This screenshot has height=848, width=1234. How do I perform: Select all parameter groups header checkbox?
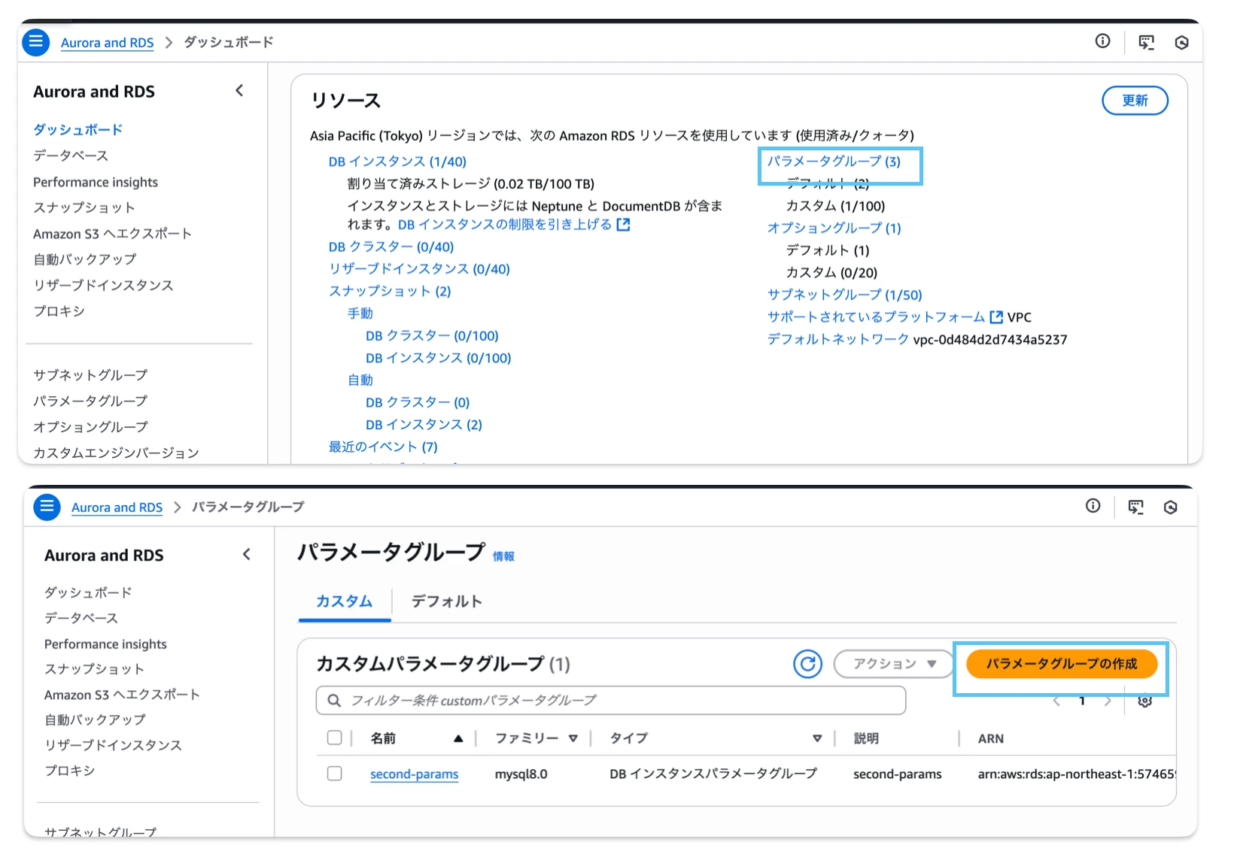click(335, 737)
